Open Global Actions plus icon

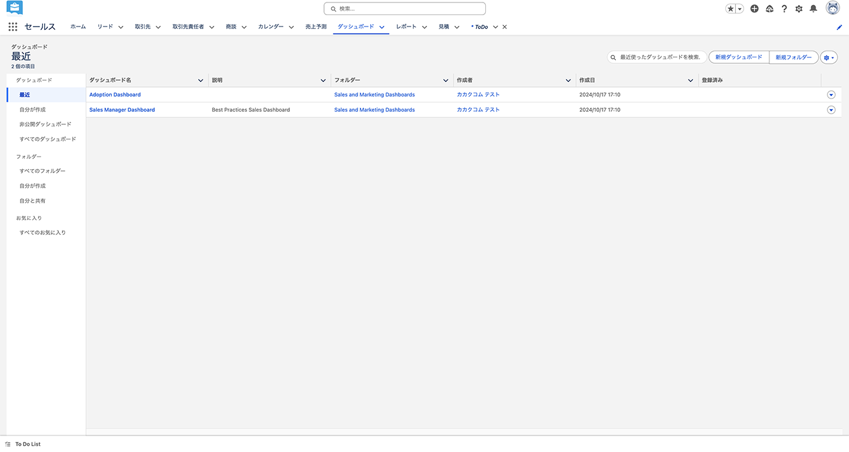point(754,9)
